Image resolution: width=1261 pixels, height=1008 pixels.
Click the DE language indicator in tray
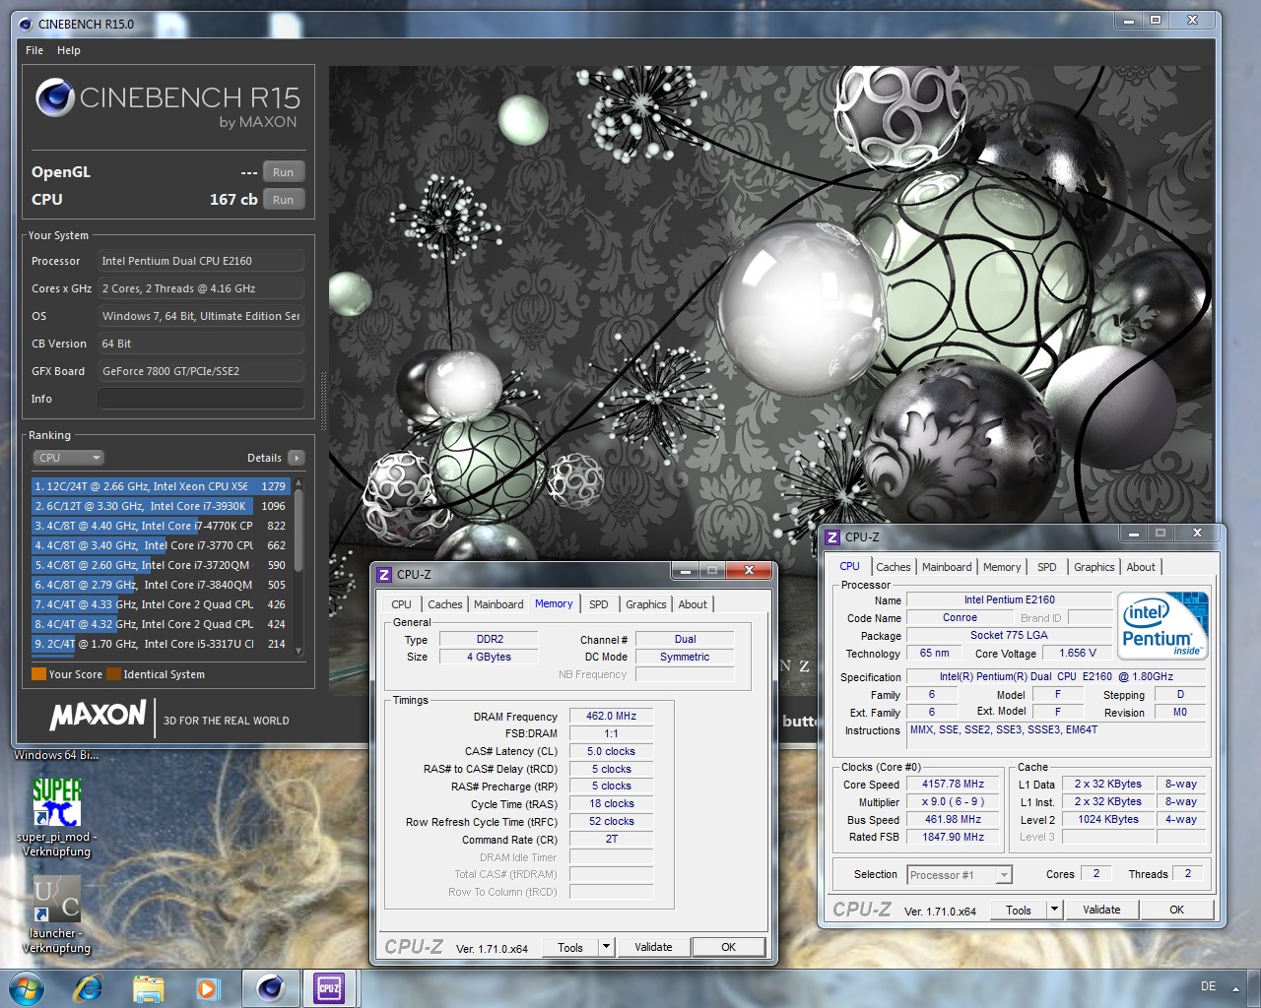click(x=1208, y=986)
